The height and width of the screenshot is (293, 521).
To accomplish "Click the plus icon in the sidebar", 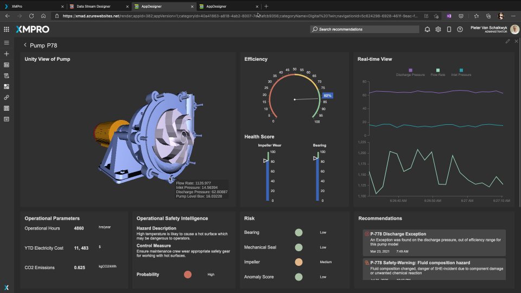I will [7, 54].
